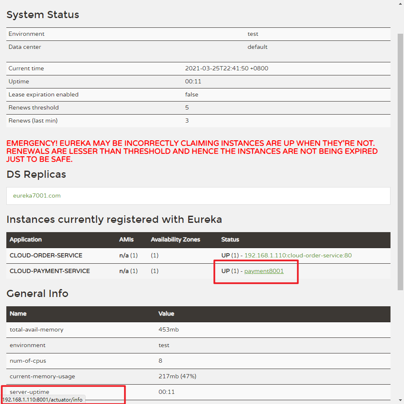The image size is (404, 404).
Task: Click the scrollbar up arrow
Action: click(x=400, y=4)
